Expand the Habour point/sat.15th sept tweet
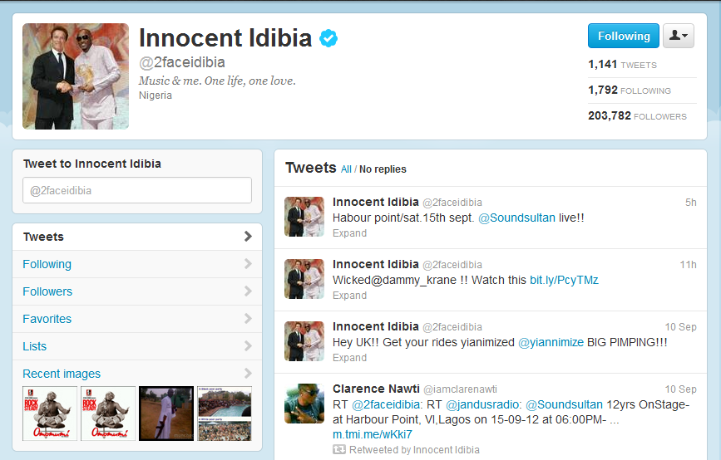This screenshot has height=460, width=721. (349, 233)
